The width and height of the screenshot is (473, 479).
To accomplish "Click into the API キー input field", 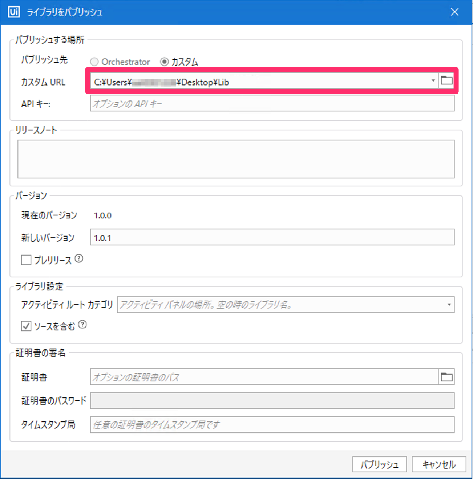I will coord(272,104).
